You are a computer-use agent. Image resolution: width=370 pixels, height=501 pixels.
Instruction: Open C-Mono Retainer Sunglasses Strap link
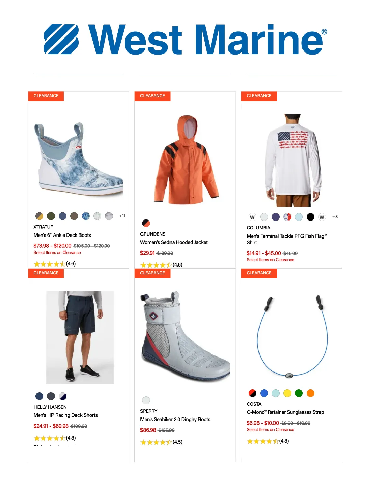pyautogui.click(x=285, y=412)
